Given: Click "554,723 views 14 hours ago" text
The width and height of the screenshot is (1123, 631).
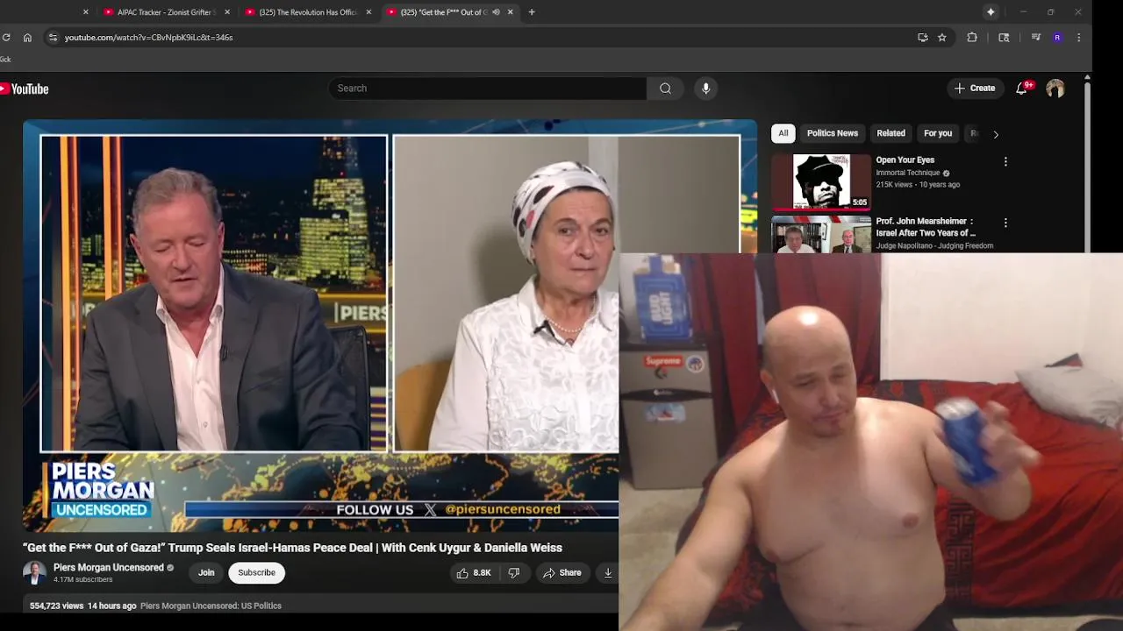Looking at the screenshot, I should coord(82,606).
